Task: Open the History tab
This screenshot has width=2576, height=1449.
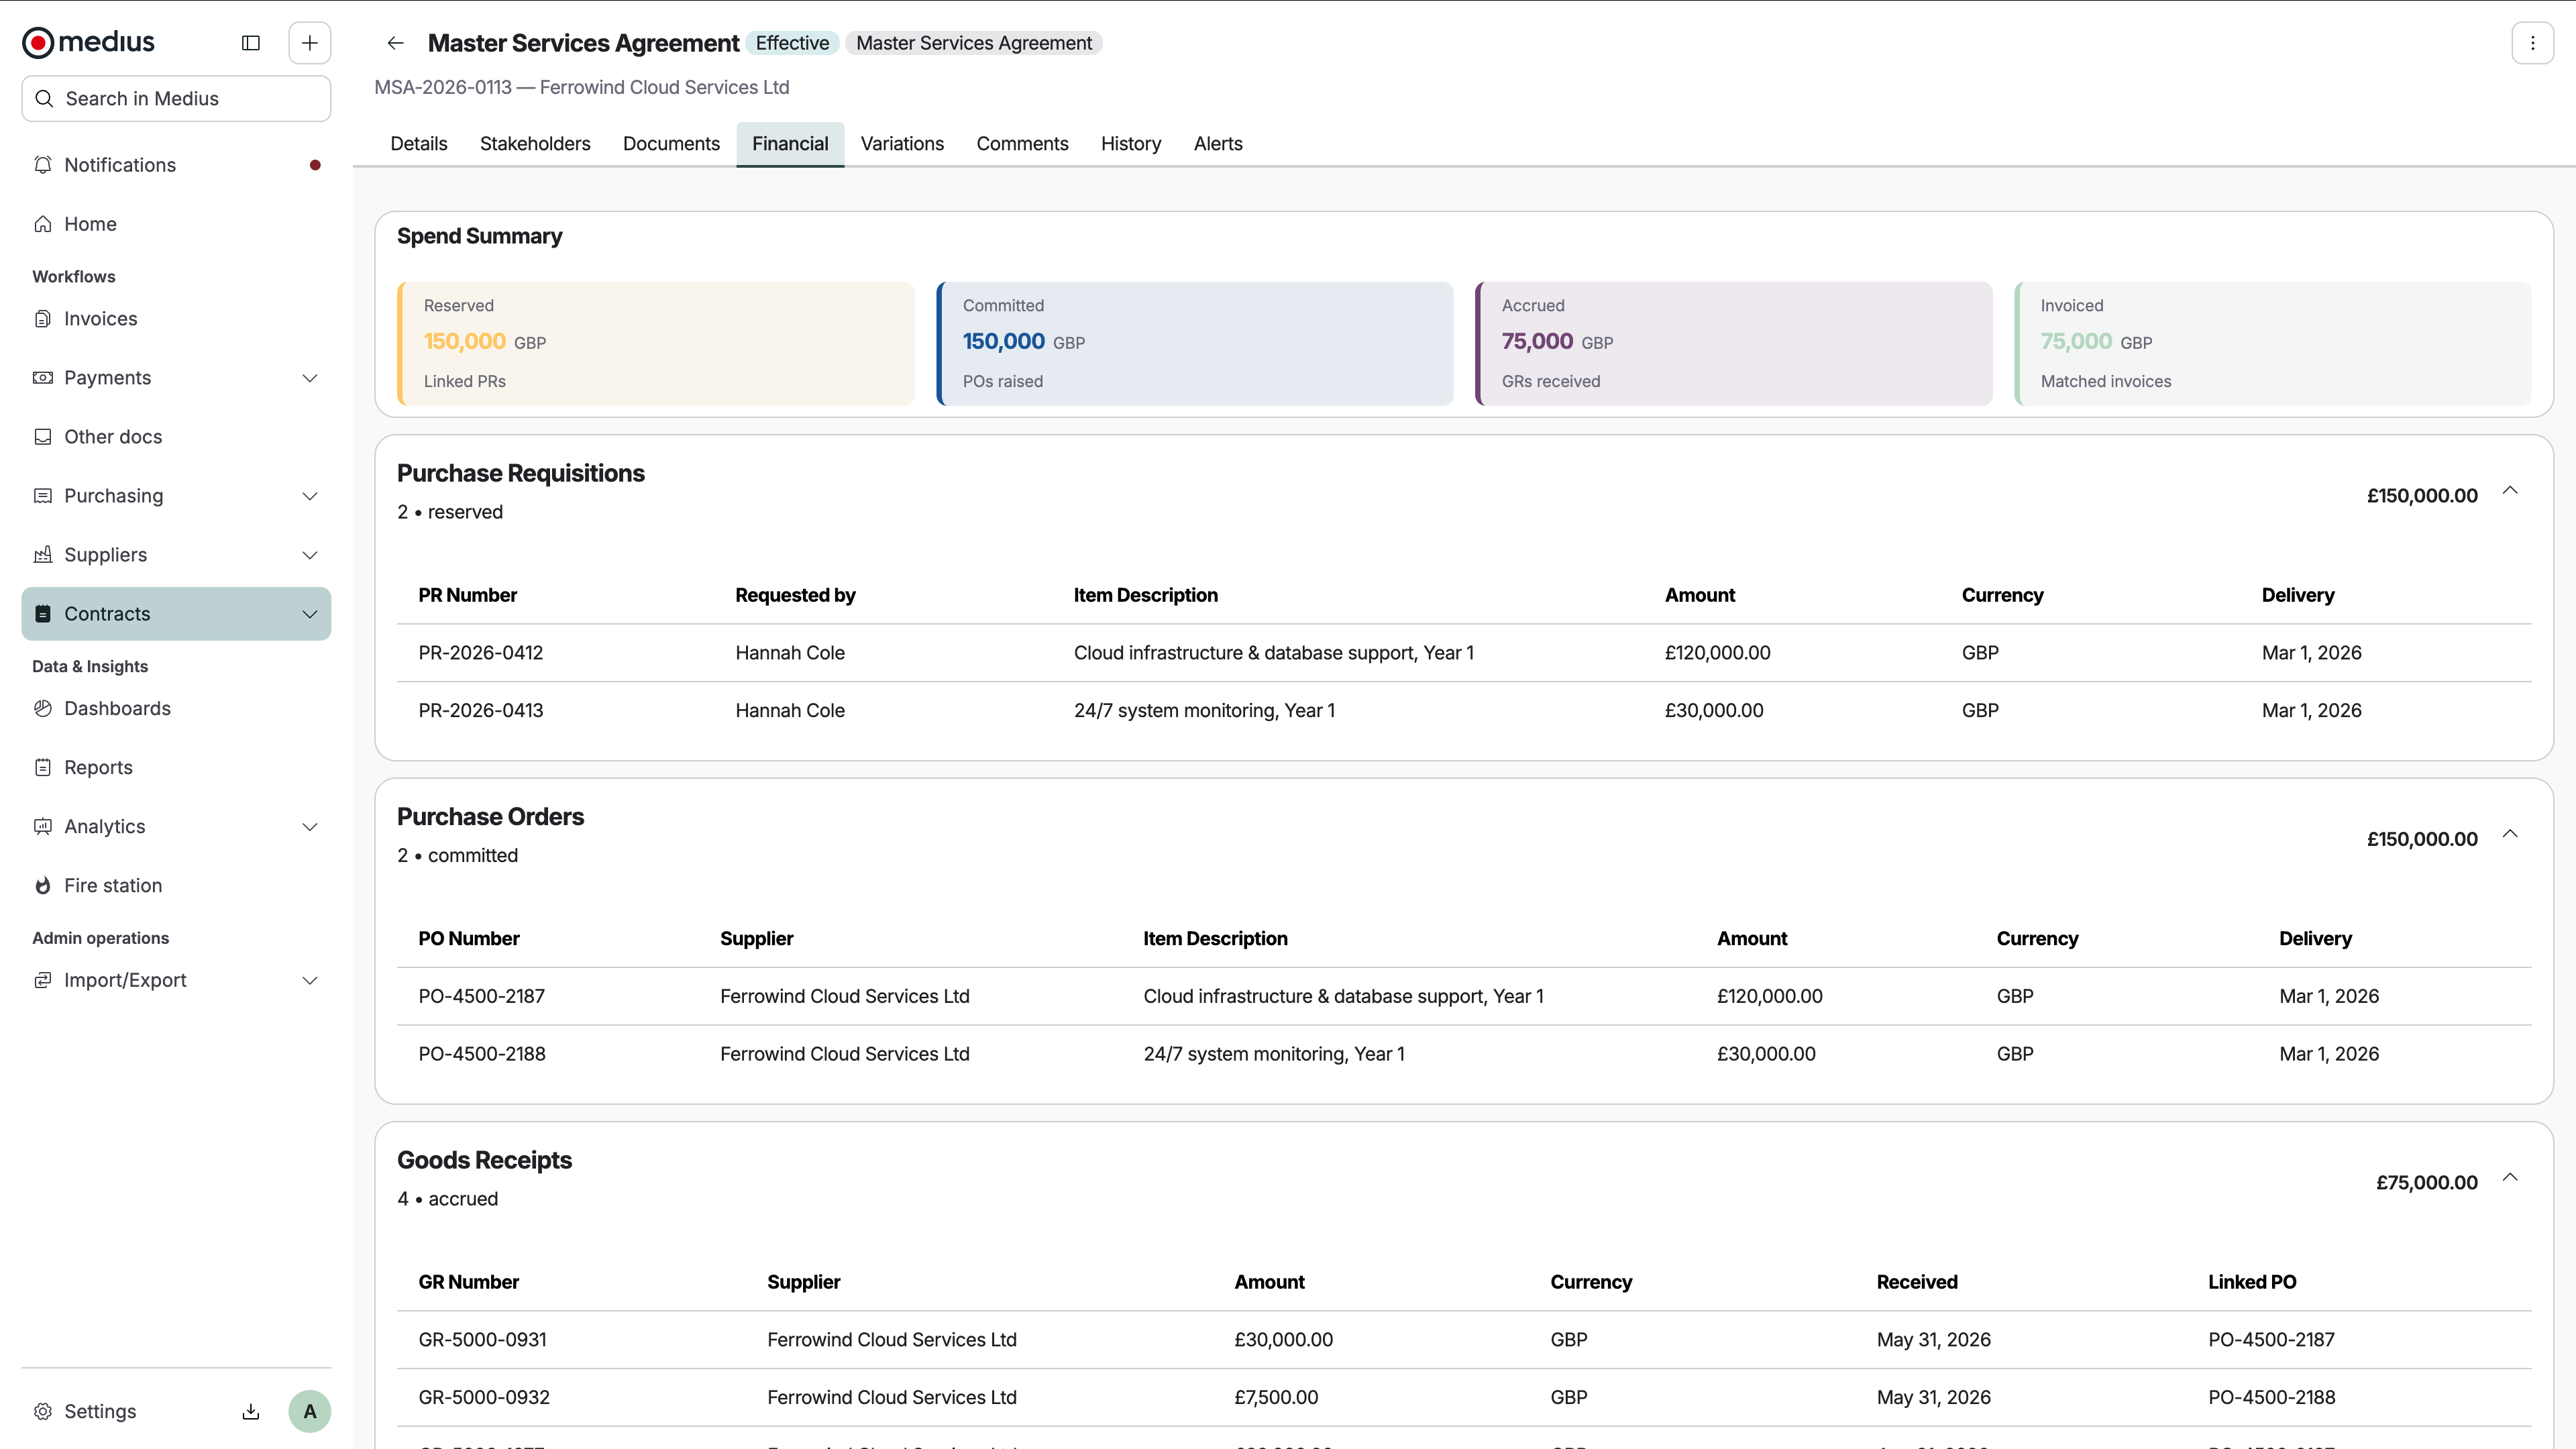Action: [1131, 144]
